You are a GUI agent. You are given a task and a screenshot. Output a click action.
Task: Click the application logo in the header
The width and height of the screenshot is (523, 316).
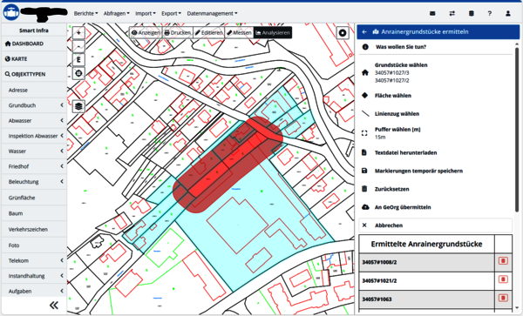[11, 12]
